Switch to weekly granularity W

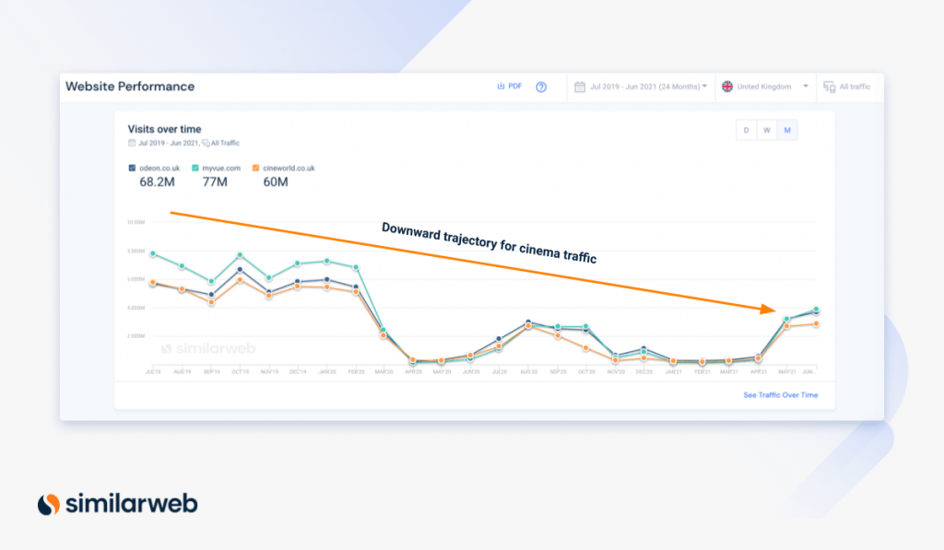tap(766, 130)
